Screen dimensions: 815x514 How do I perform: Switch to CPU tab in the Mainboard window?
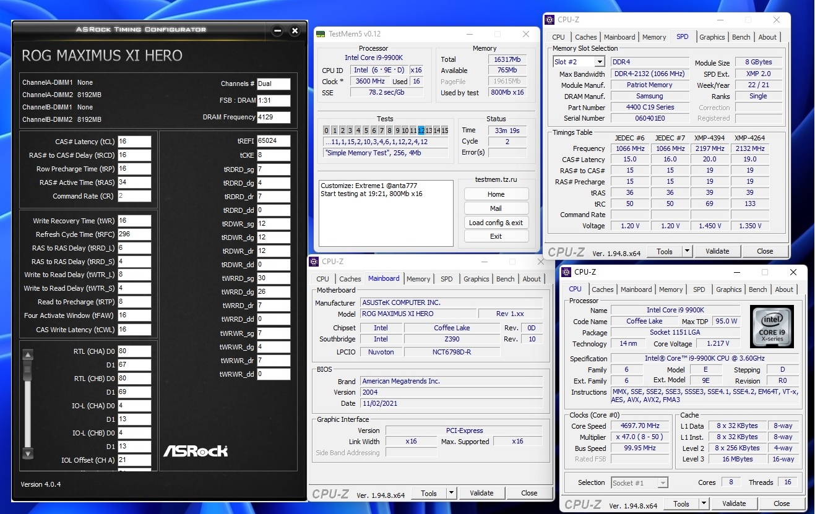coord(322,279)
